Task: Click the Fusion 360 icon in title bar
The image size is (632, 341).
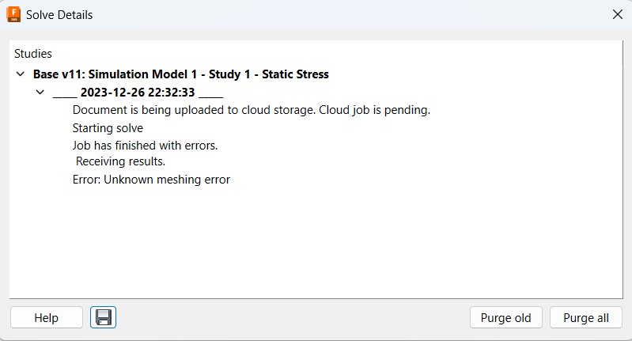Action: click(x=13, y=14)
